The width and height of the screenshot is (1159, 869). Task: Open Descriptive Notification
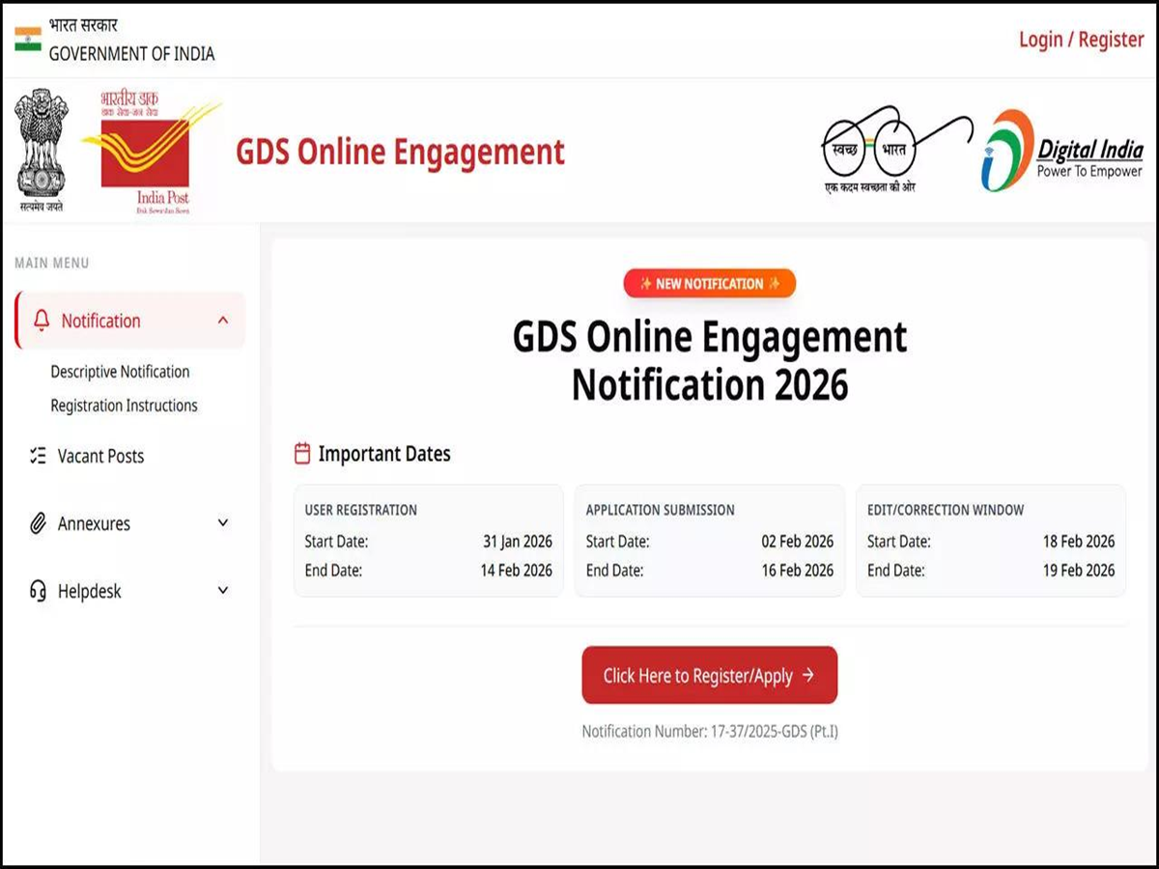[x=120, y=372]
